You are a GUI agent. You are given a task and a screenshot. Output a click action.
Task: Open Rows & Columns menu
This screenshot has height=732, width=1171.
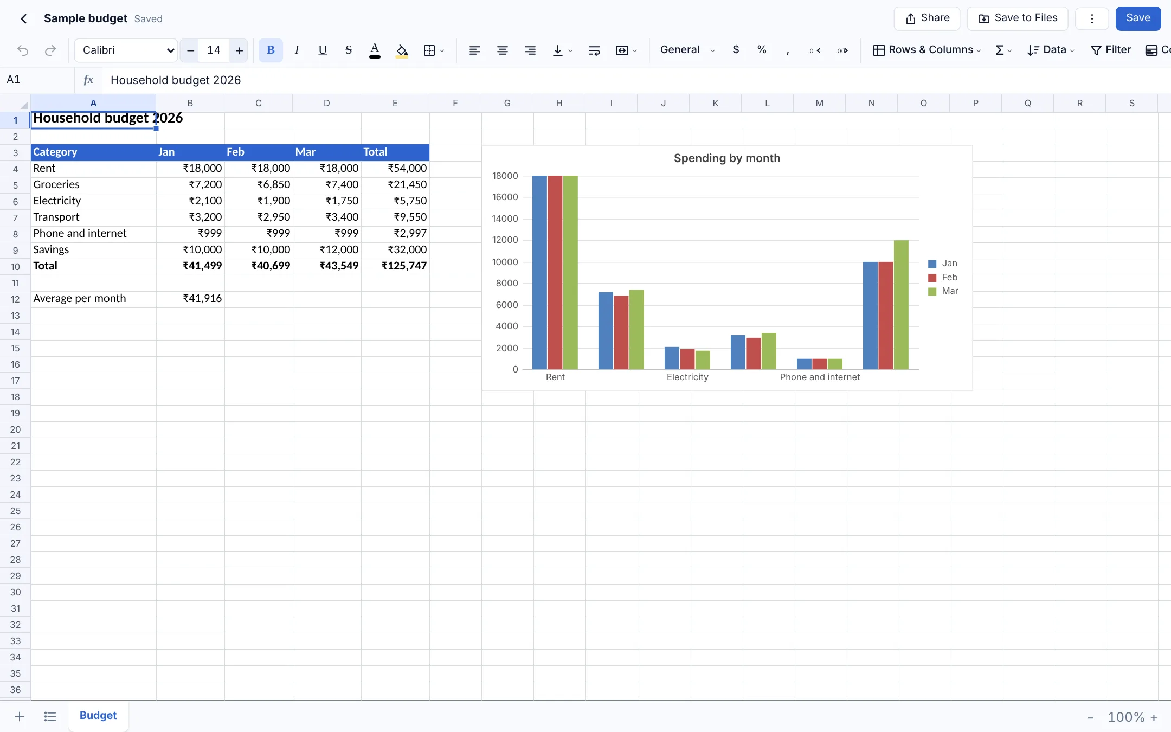coord(927,50)
